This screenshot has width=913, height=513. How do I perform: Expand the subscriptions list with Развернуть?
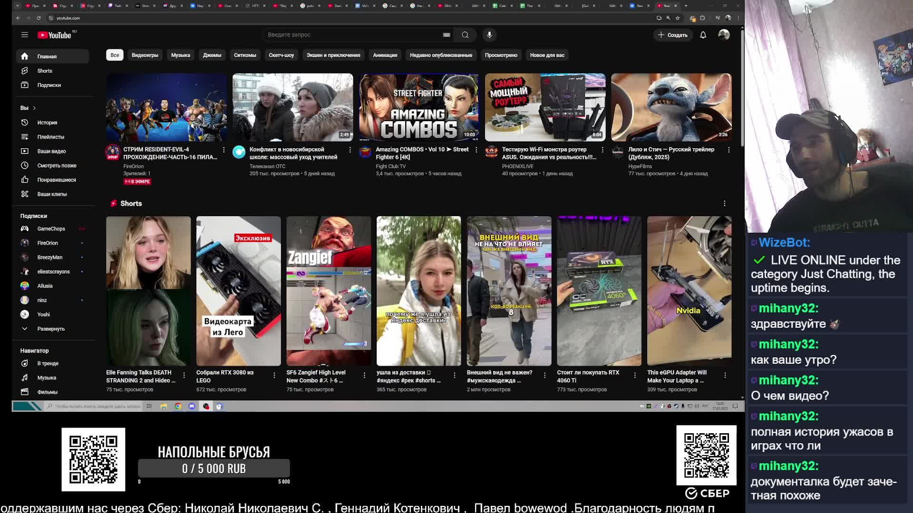tap(50, 329)
